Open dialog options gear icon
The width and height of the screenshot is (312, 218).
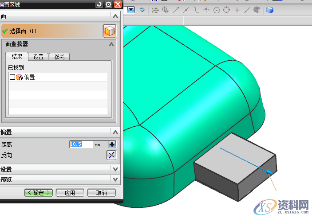(108, 4)
